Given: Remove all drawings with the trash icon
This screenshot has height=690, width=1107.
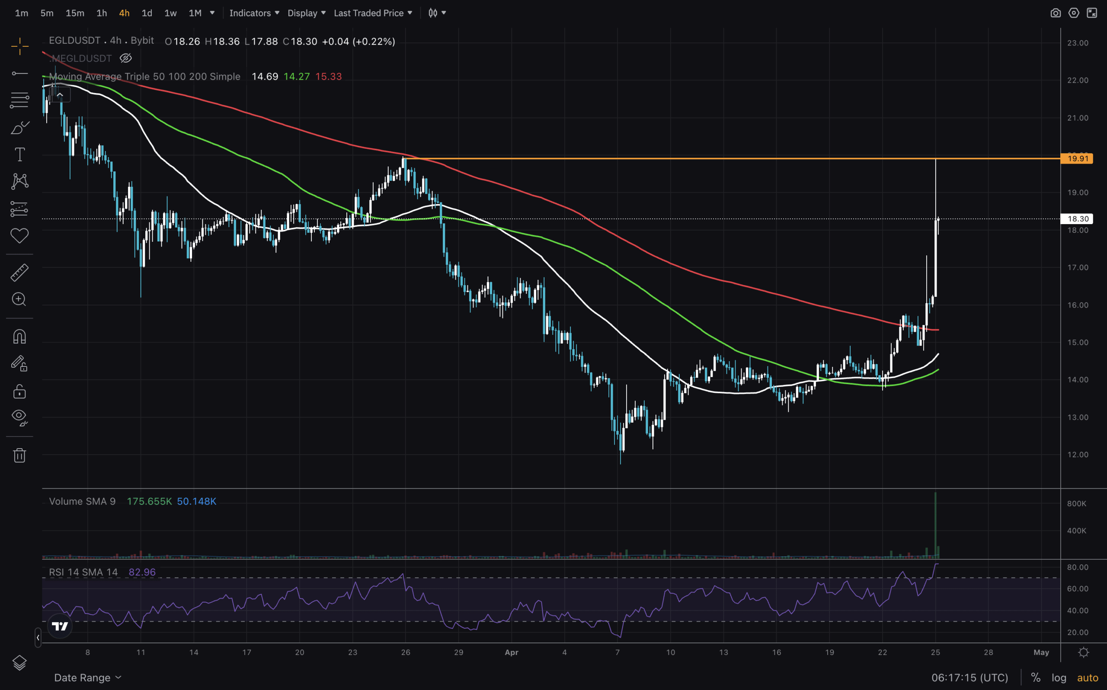Looking at the screenshot, I should pyautogui.click(x=19, y=455).
